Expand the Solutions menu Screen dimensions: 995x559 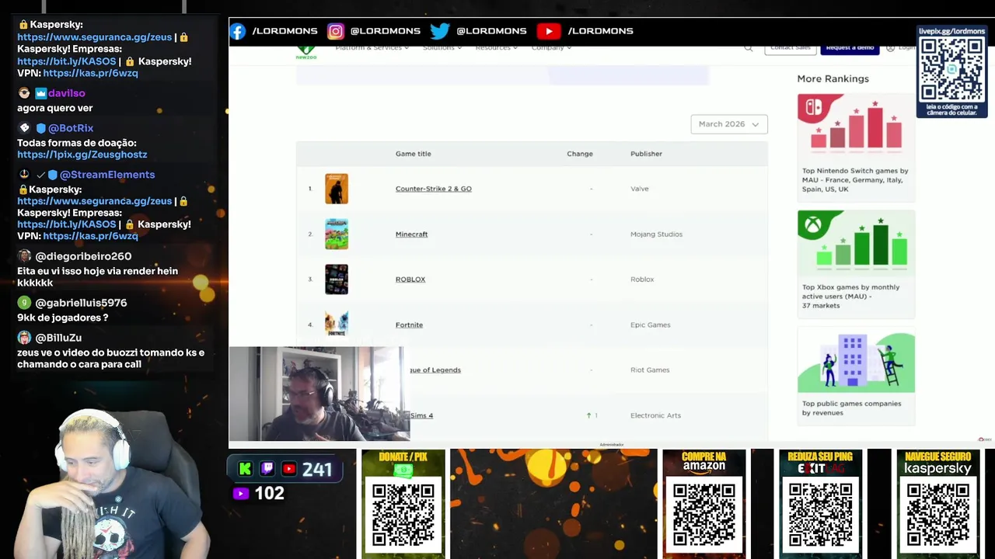tap(442, 48)
